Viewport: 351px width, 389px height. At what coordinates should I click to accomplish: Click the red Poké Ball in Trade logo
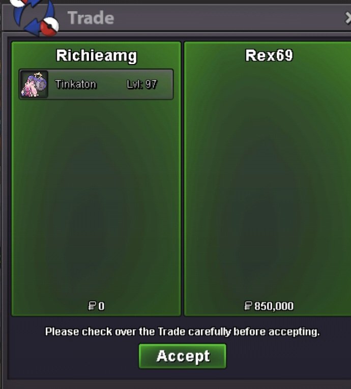pyautogui.click(x=49, y=27)
